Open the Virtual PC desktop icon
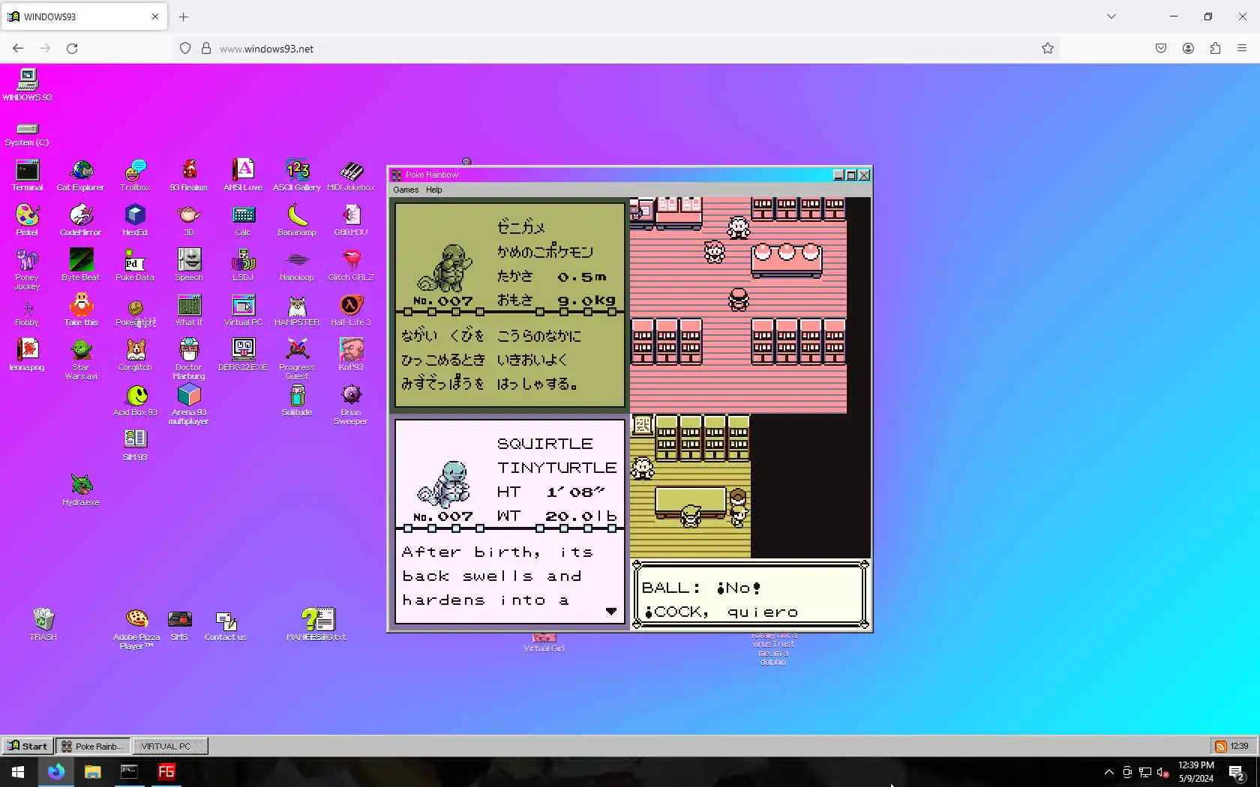The height and width of the screenshot is (787, 1260). point(243,310)
